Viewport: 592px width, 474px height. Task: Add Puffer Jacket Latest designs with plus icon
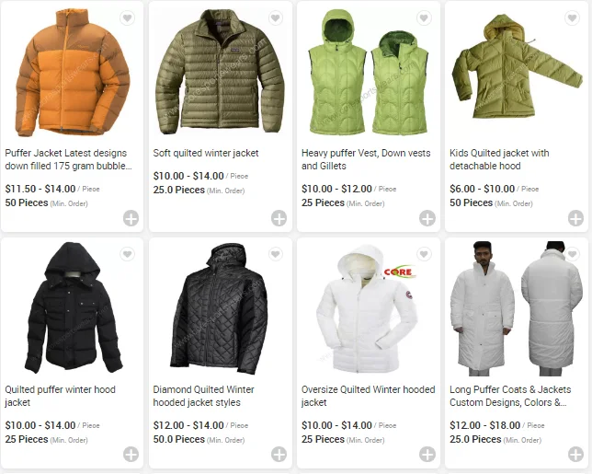(x=131, y=218)
